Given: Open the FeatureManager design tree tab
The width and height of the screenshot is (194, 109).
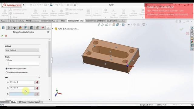Looking at the screenshot, I should 3,28.
